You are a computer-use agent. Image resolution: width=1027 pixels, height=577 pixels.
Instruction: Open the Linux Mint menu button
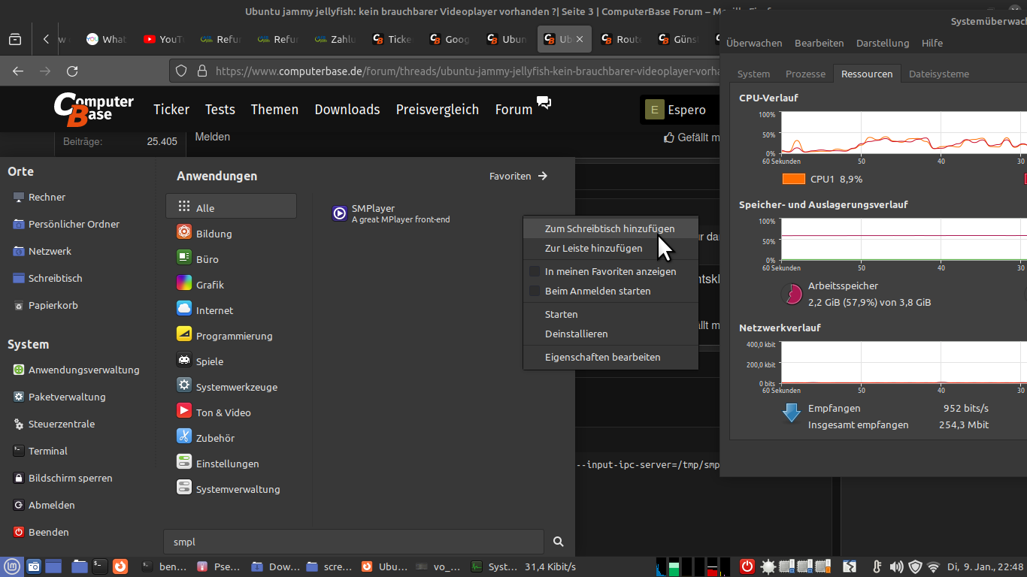(12, 566)
